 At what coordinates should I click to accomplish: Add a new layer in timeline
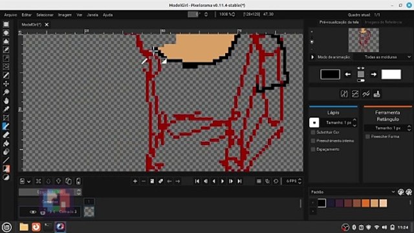pos(23,181)
